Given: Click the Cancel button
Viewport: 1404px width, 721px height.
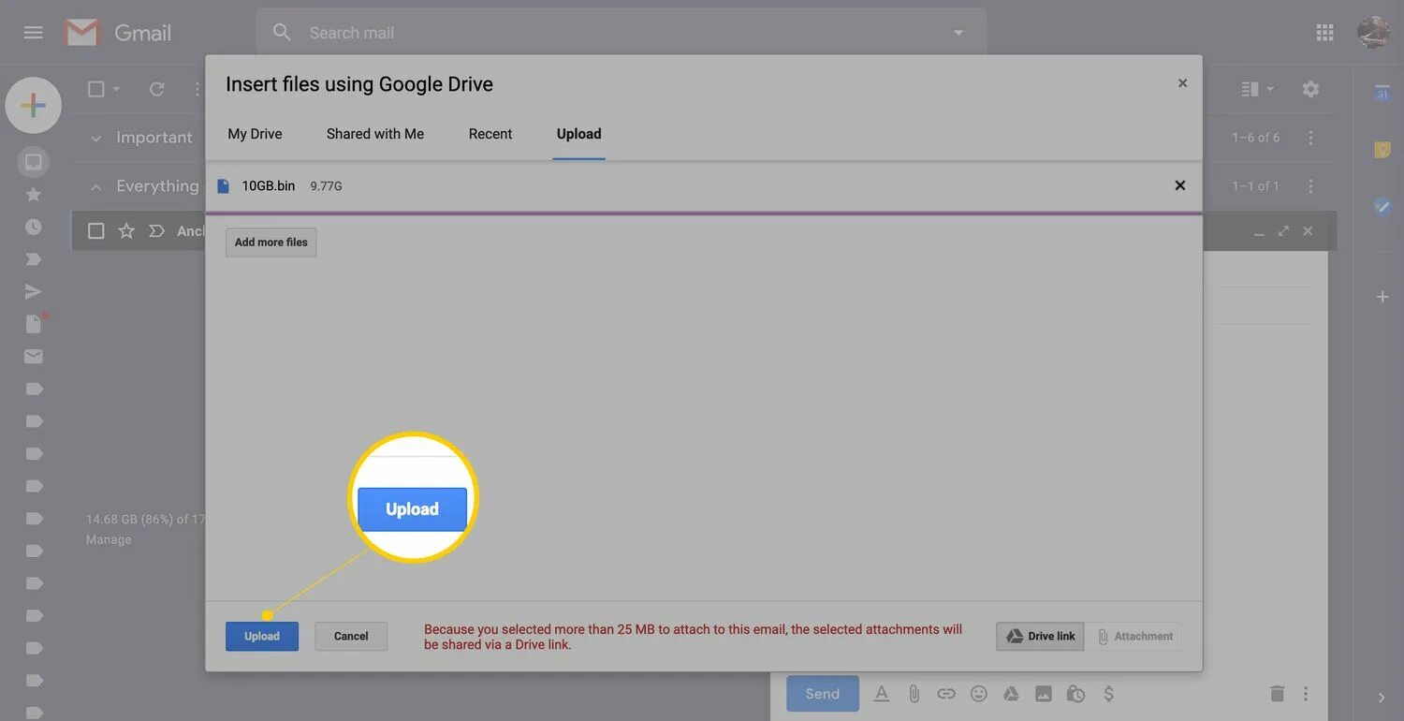Looking at the screenshot, I should 351,637.
